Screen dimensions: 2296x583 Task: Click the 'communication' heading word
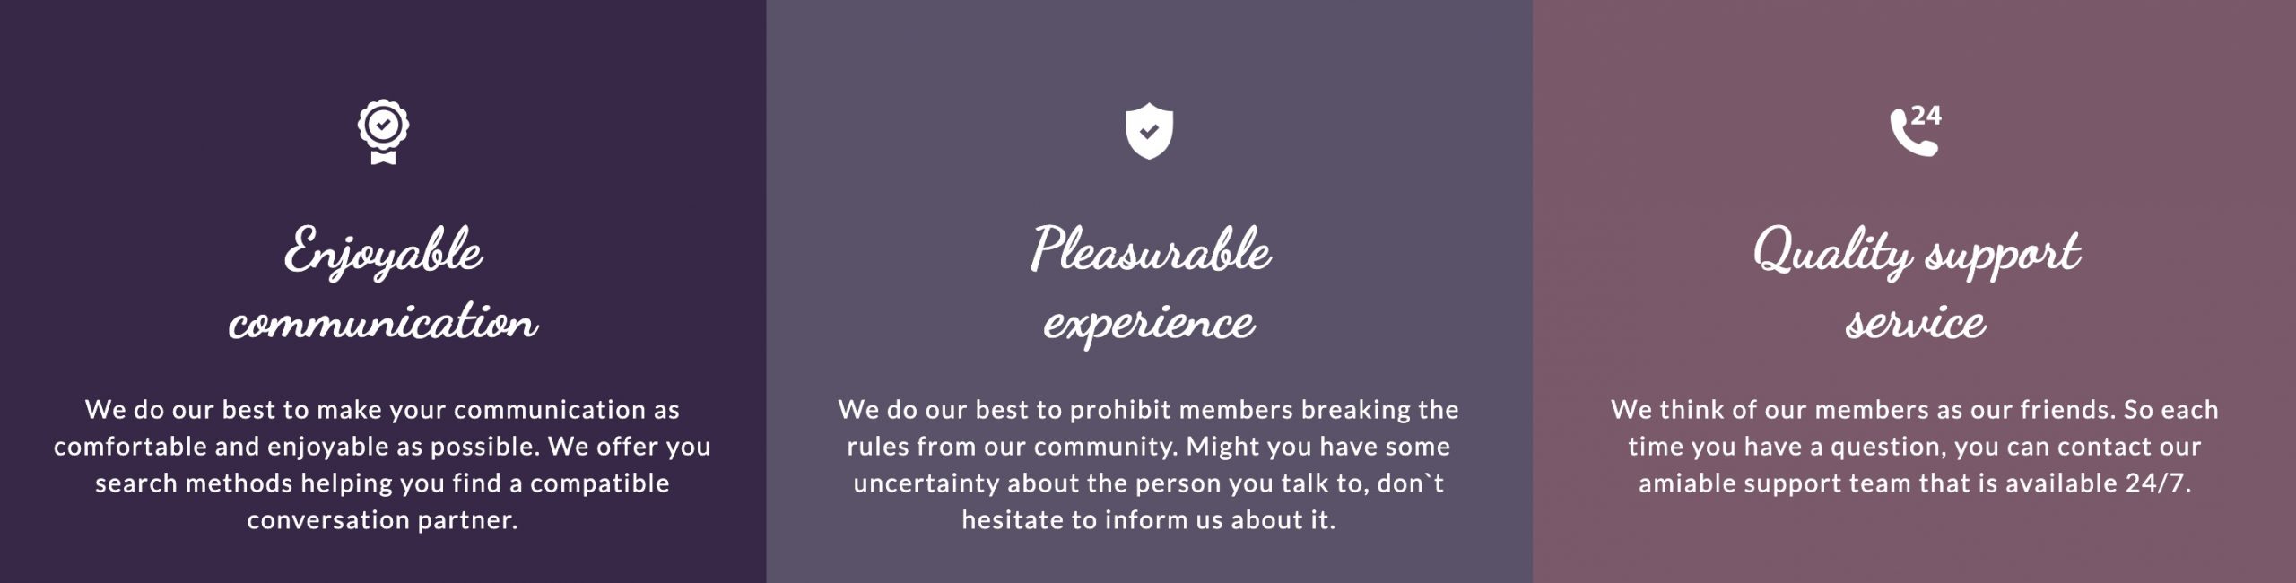click(x=383, y=322)
